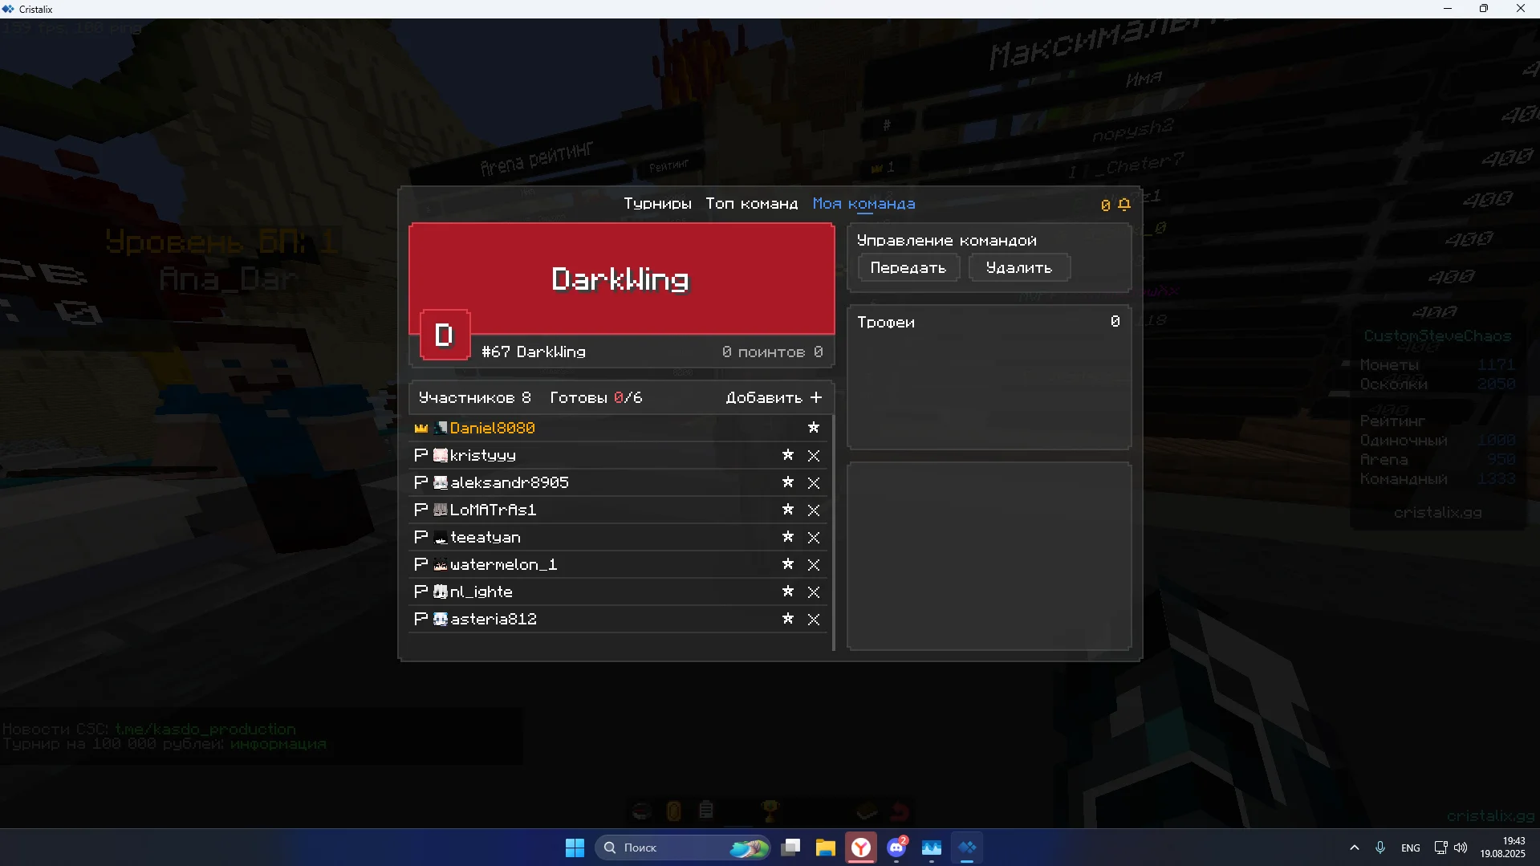Click the member list scrollbar
The width and height of the screenshot is (1540, 866).
(834, 530)
